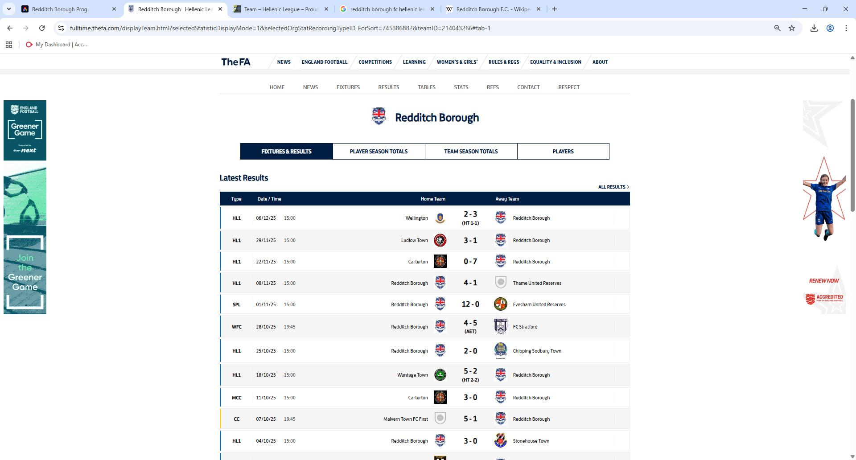Close the Wikipedia Redditch Borough F.C. tab
Viewport: 856px width, 460px height.
[539, 9]
